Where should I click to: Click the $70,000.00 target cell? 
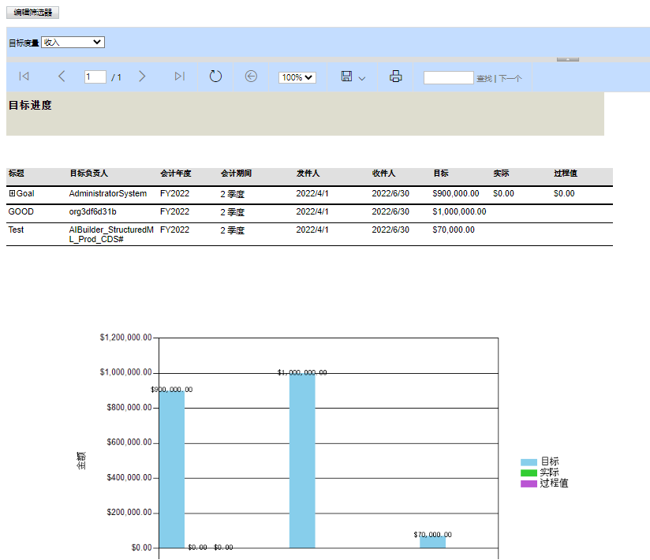[x=454, y=230]
